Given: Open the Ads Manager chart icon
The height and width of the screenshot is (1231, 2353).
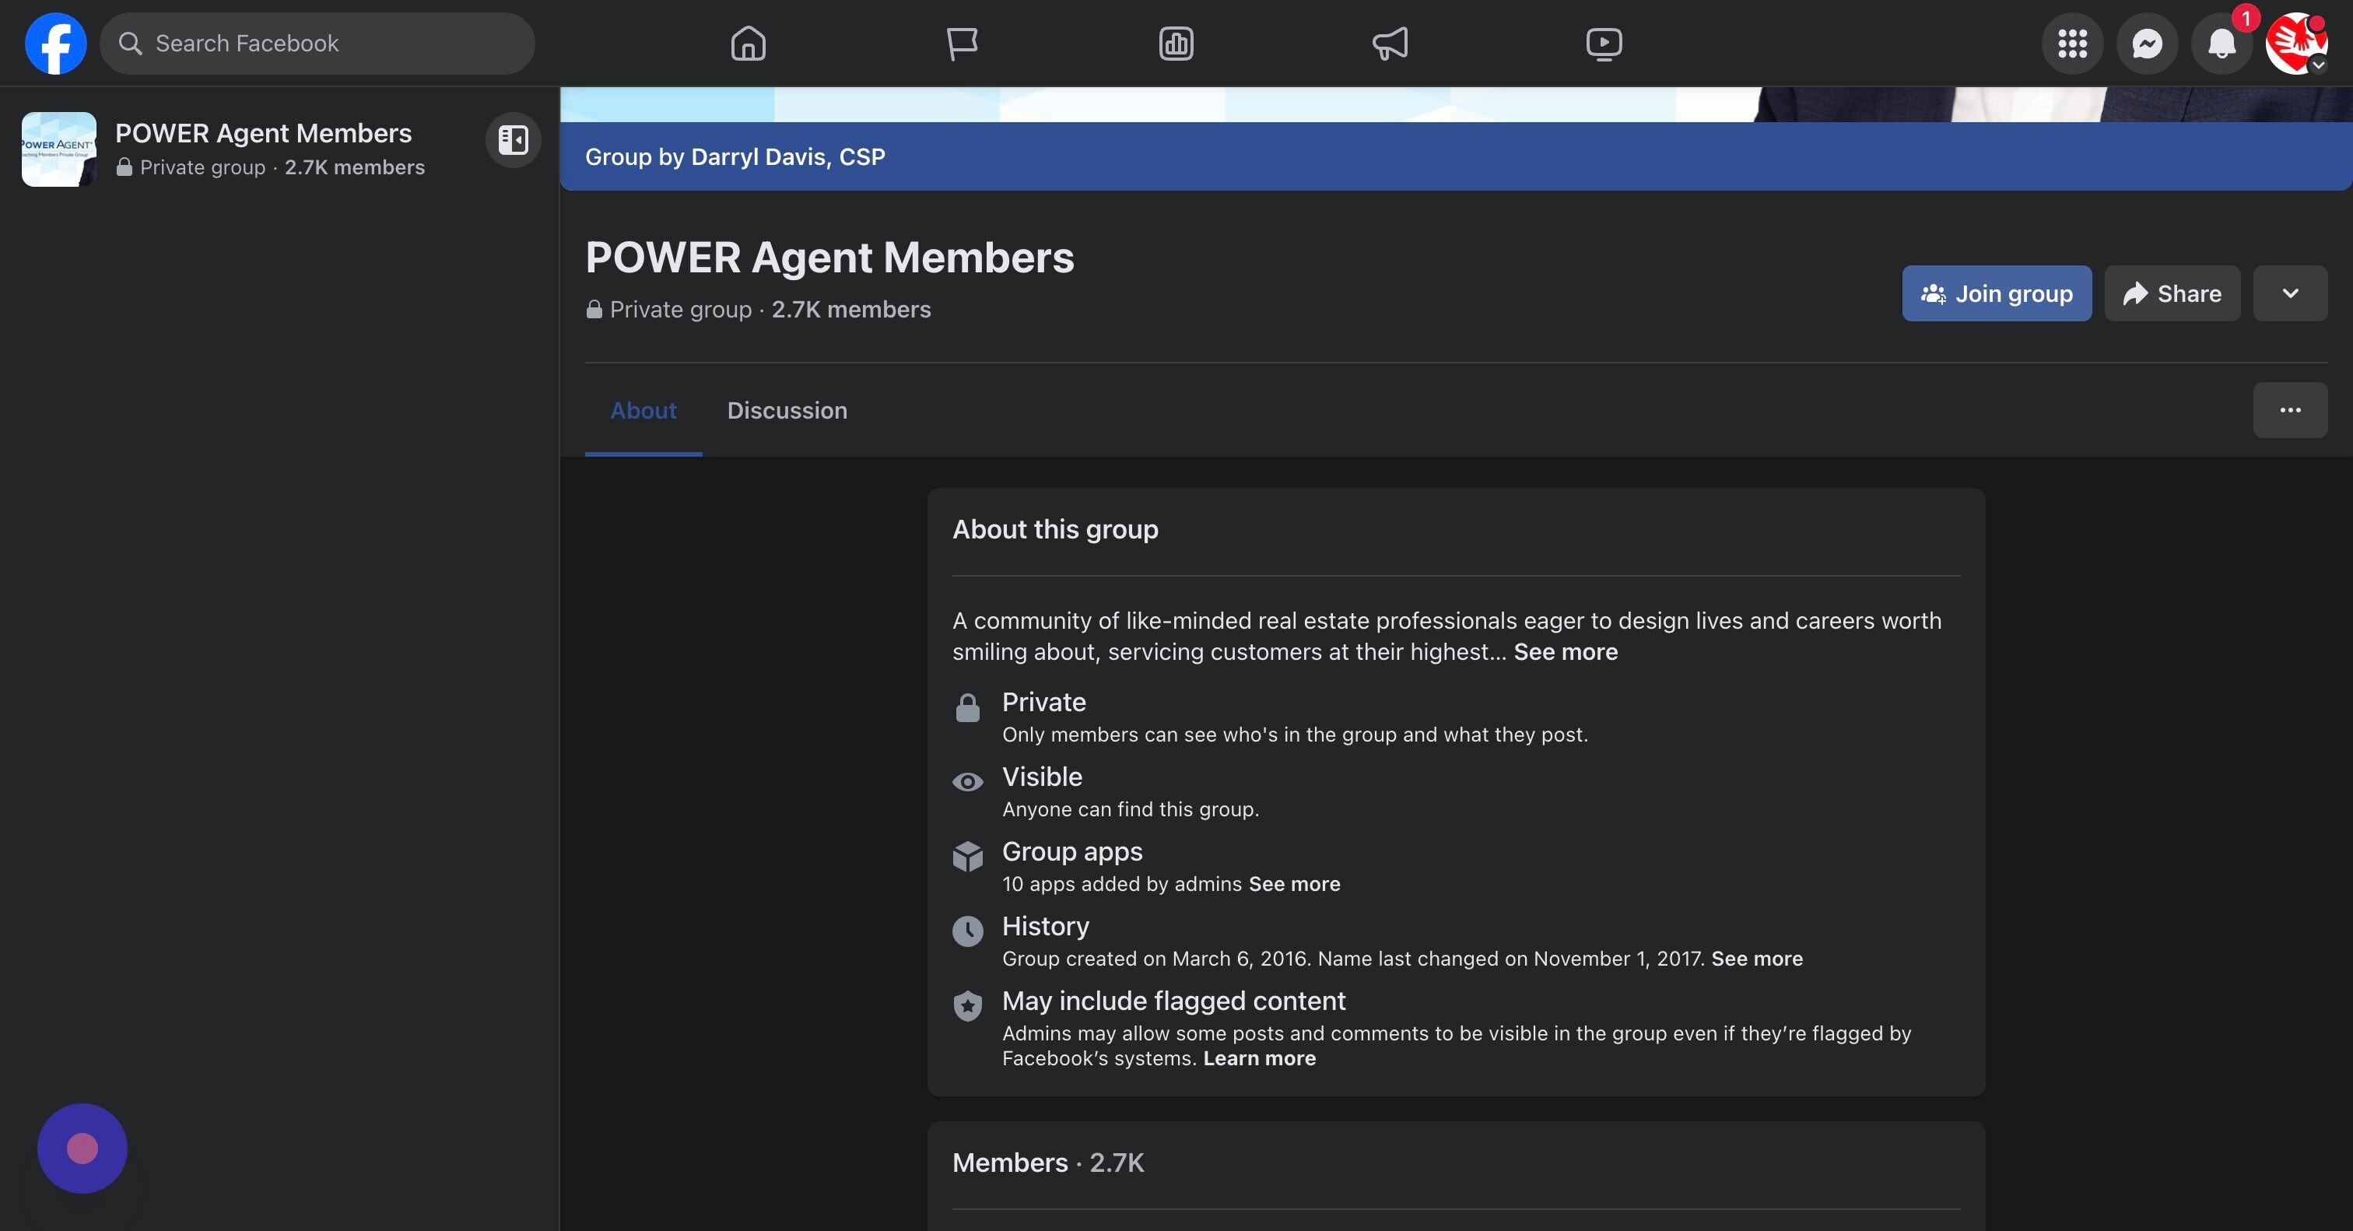Looking at the screenshot, I should click(1176, 43).
